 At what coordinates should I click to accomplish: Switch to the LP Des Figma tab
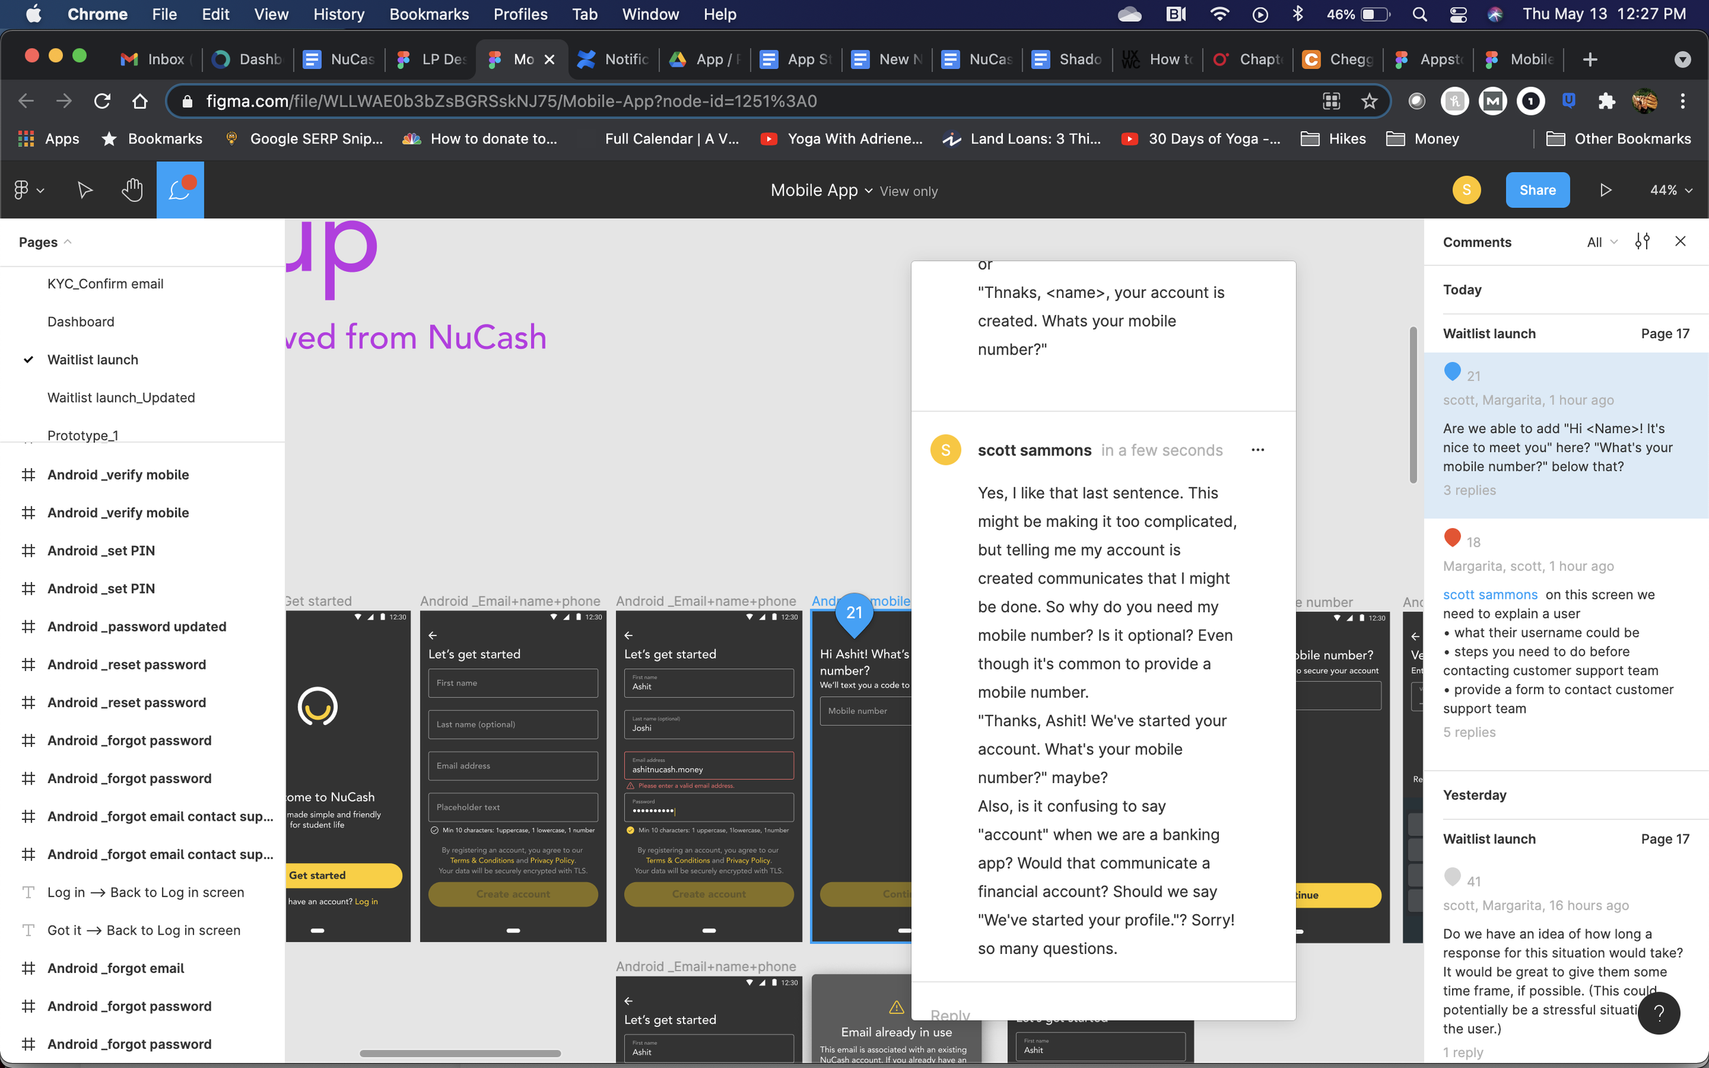431,59
